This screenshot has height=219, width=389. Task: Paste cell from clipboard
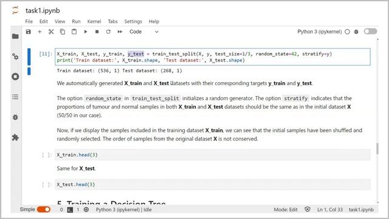tap(74, 32)
